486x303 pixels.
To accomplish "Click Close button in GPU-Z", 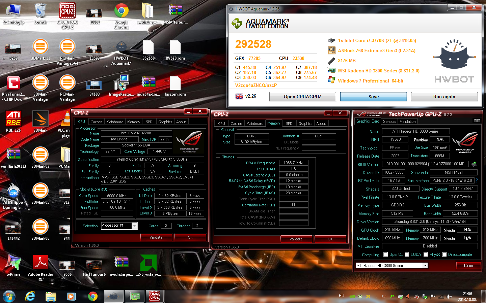I will tap(468, 266).
